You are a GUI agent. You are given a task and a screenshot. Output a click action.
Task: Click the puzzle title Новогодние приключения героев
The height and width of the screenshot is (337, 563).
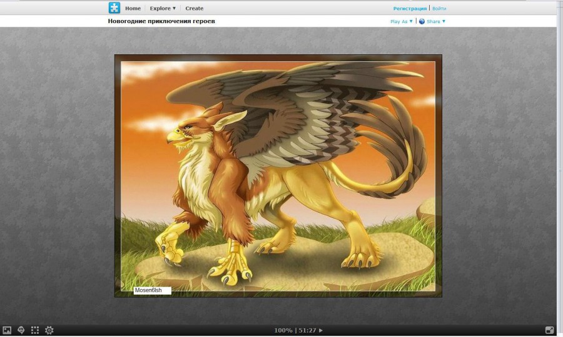pos(162,21)
